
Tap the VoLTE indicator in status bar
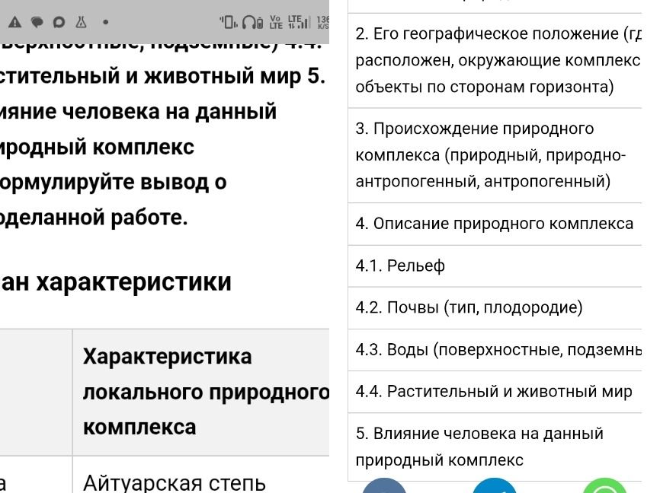coord(276,22)
